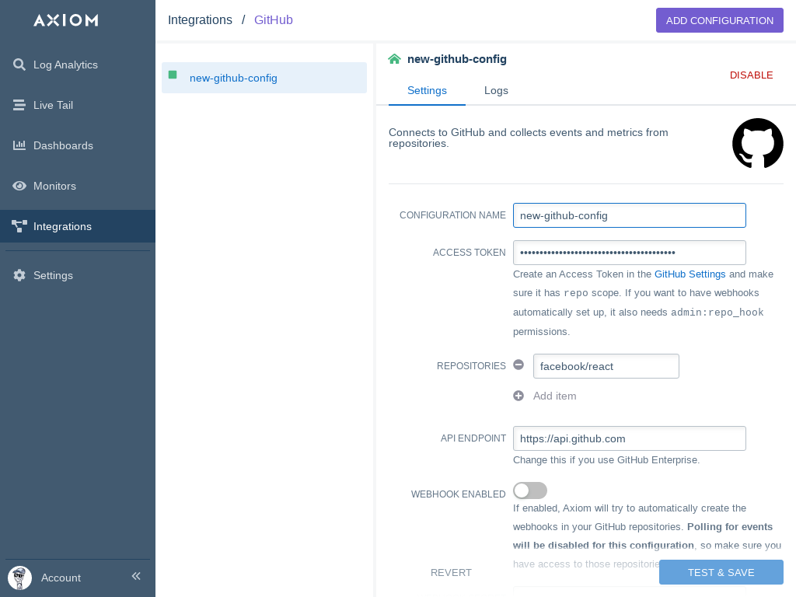The height and width of the screenshot is (597, 796).
Task: Open Dashboards via its chart icon
Action: tap(19, 145)
